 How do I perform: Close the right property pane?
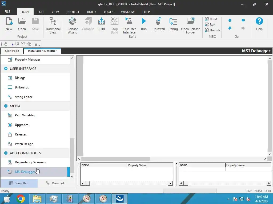tap(176, 163)
